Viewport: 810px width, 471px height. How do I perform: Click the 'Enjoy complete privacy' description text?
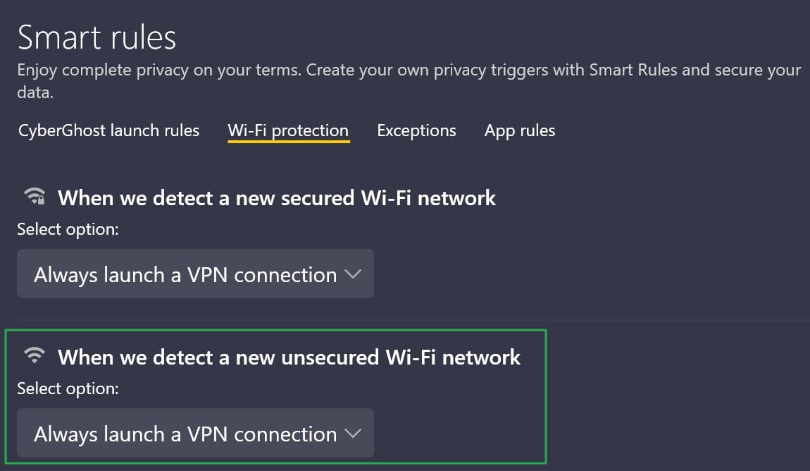coord(409,80)
